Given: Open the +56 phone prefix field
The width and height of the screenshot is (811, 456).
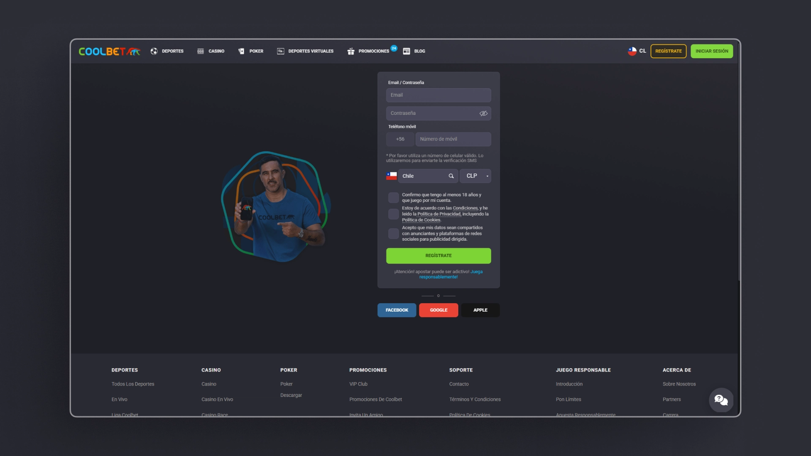Looking at the screenshot, I should click(400, 139).
